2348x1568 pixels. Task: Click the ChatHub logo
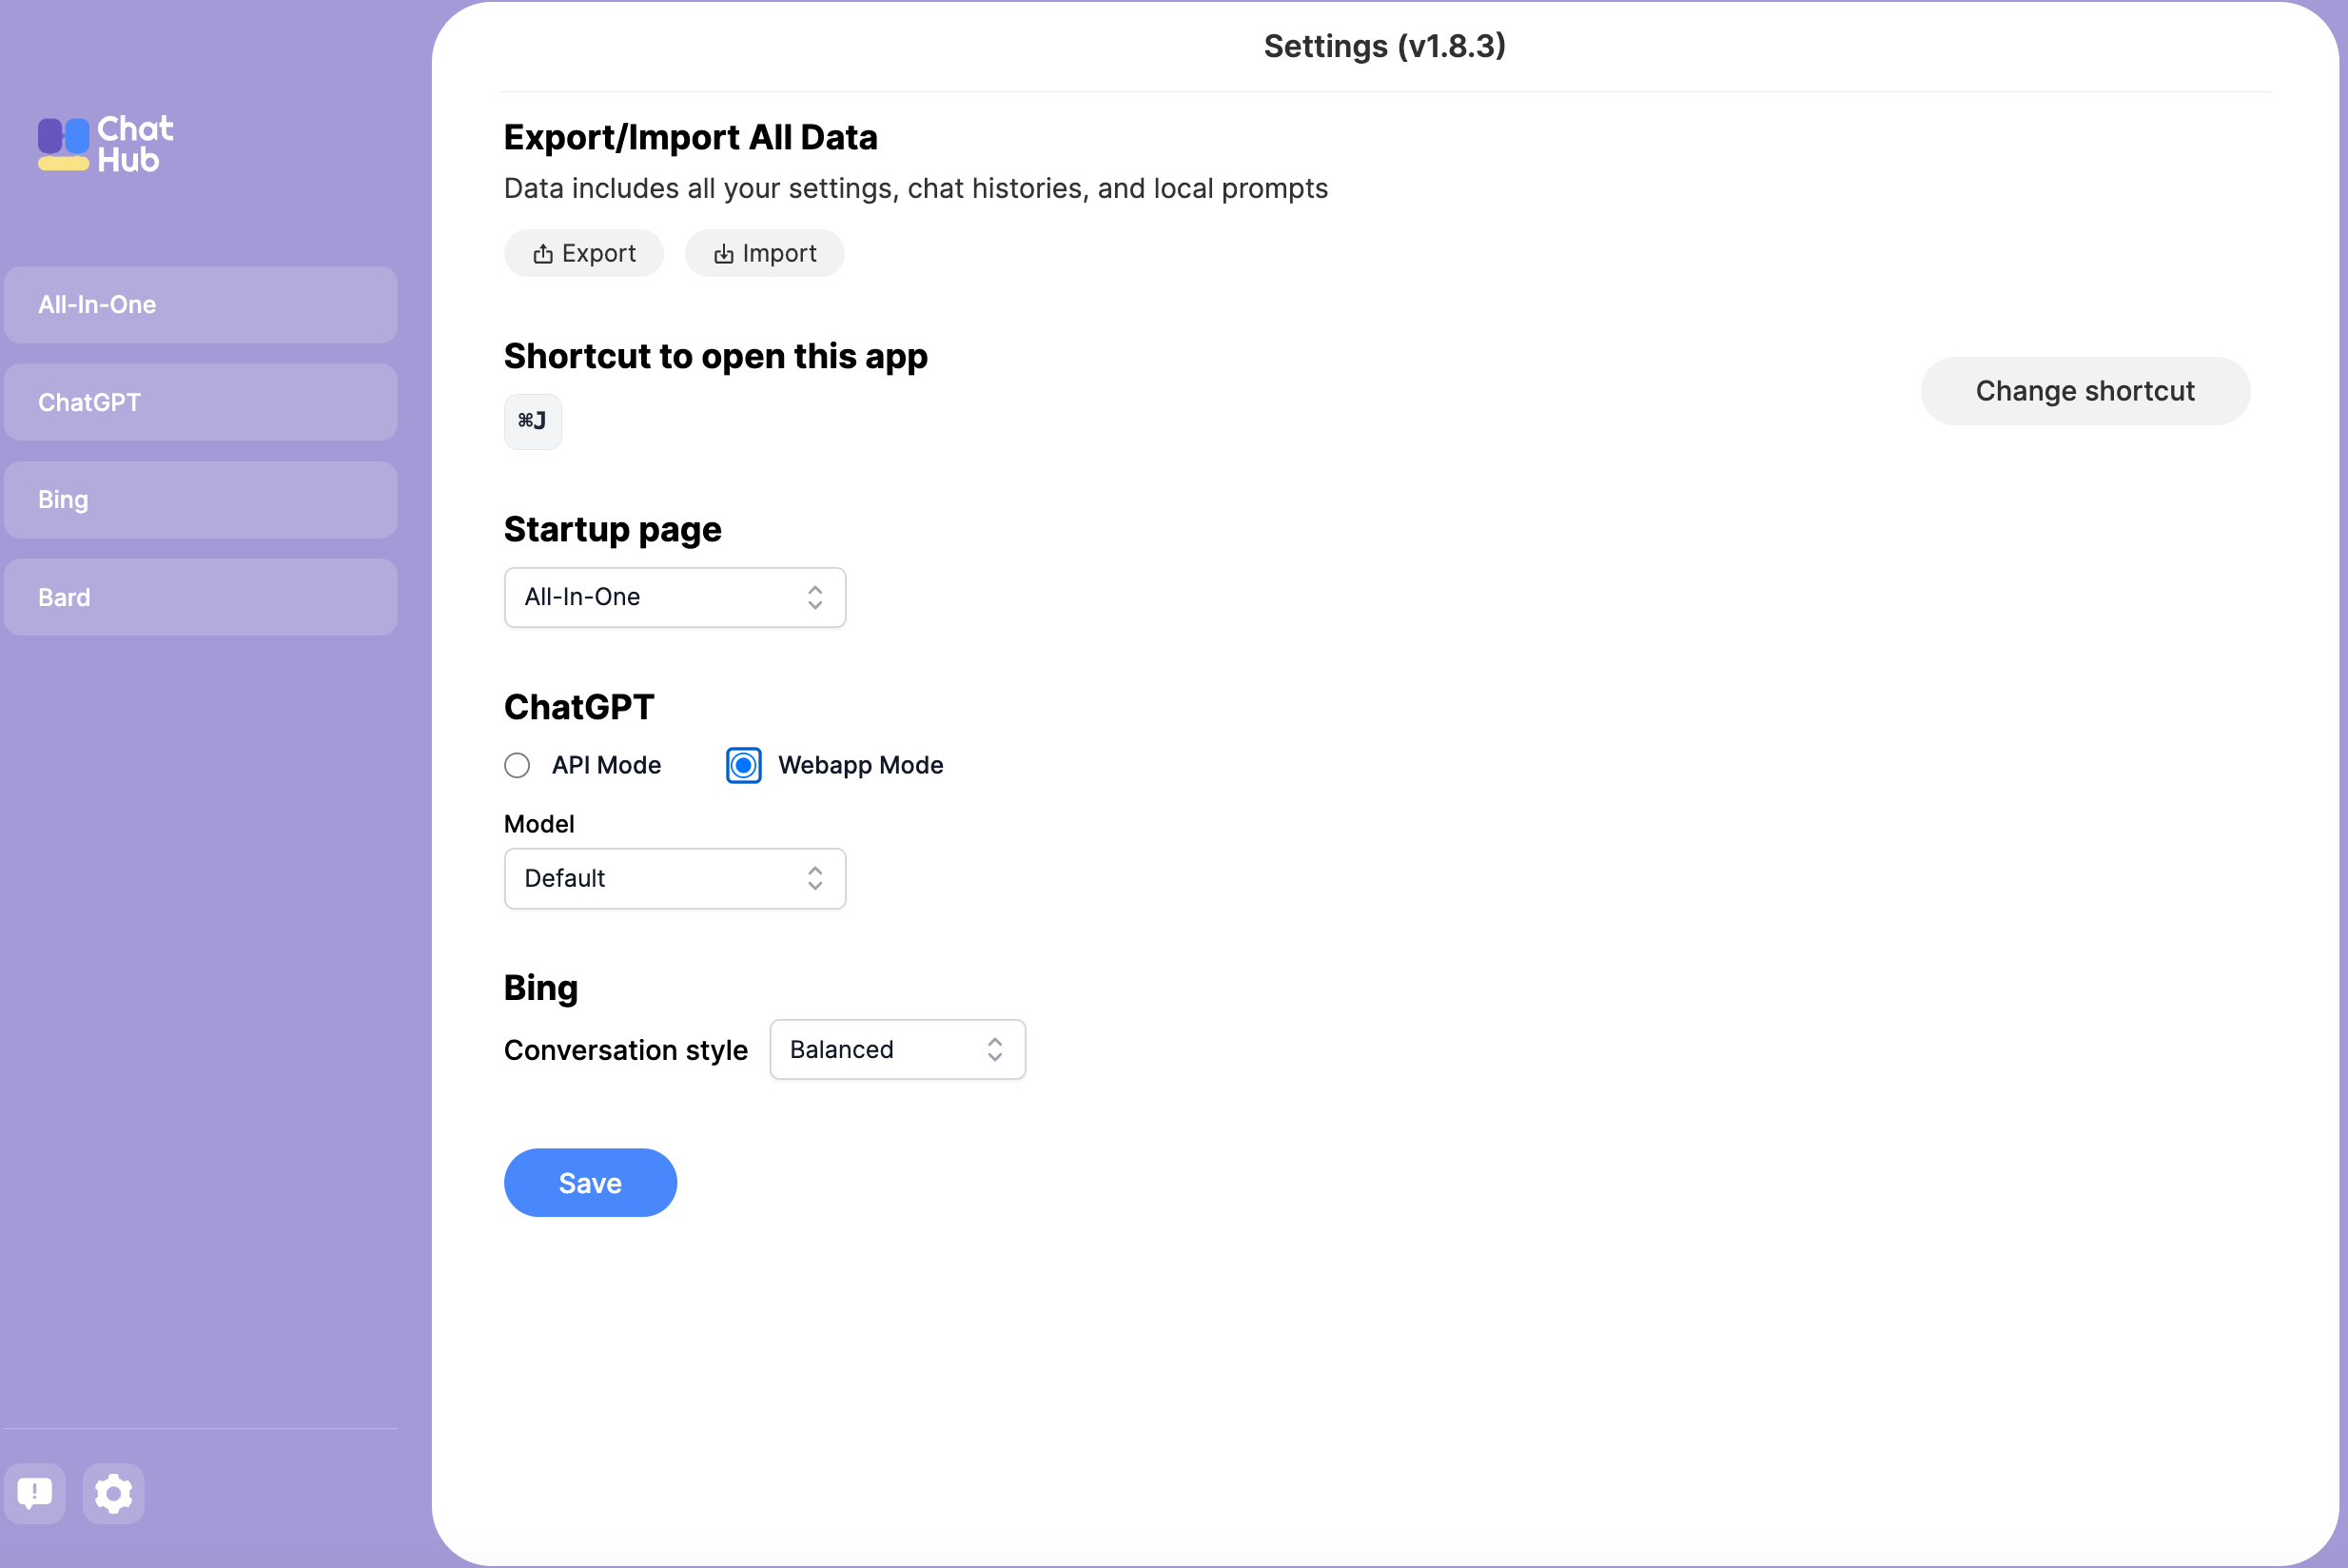coord(105,144)
